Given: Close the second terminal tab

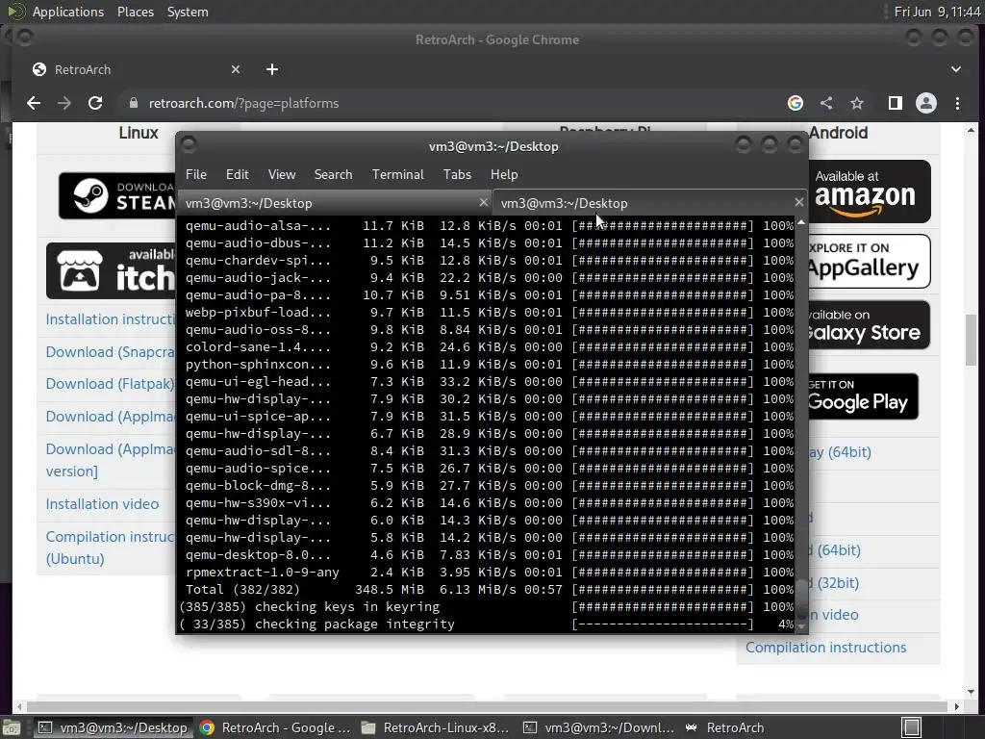Looking at the screenshot, I should (x=798, y=202).
